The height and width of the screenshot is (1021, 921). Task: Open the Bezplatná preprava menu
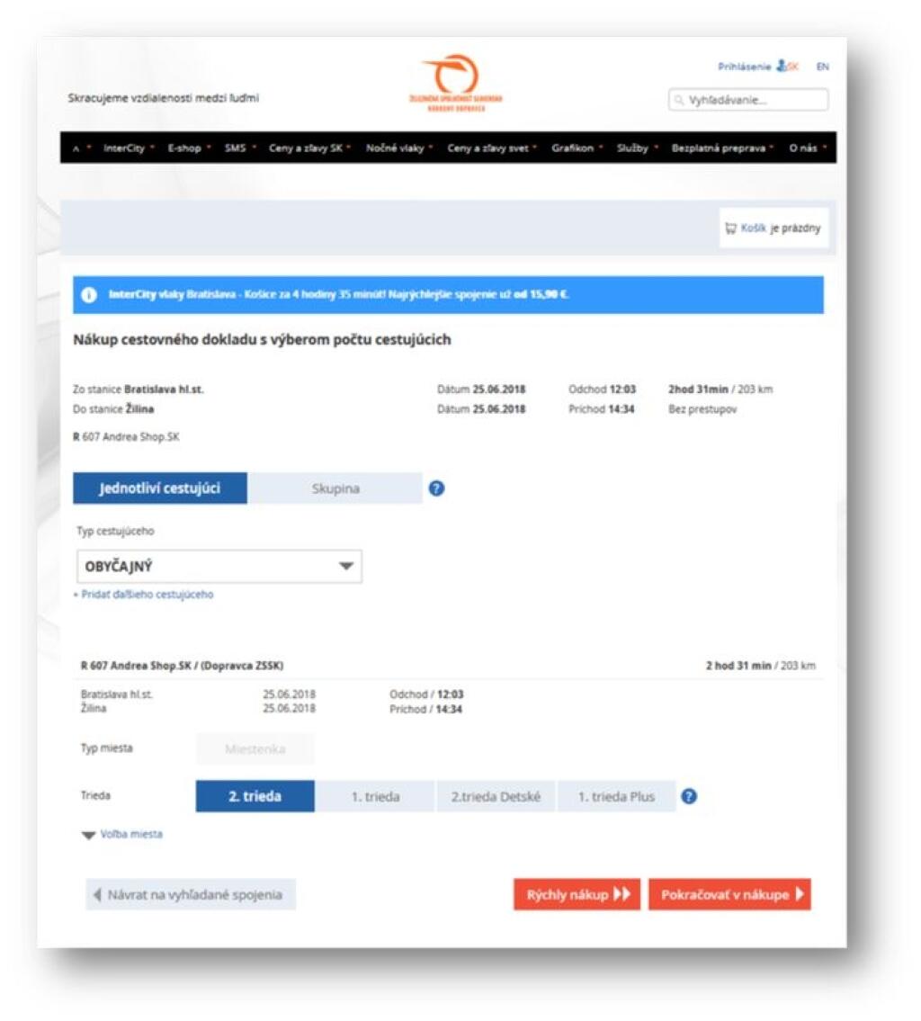pos(722,148)
